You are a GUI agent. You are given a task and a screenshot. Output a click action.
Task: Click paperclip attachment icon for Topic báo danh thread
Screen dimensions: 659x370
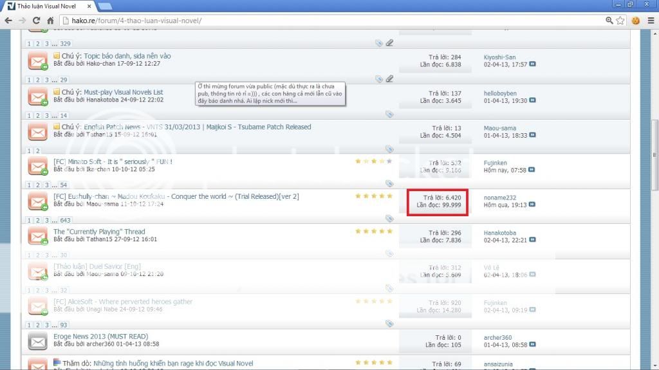[389, 79]
